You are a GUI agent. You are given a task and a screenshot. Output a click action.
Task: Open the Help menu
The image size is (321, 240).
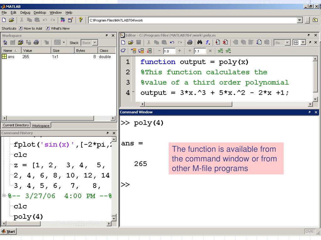[69, 12]
